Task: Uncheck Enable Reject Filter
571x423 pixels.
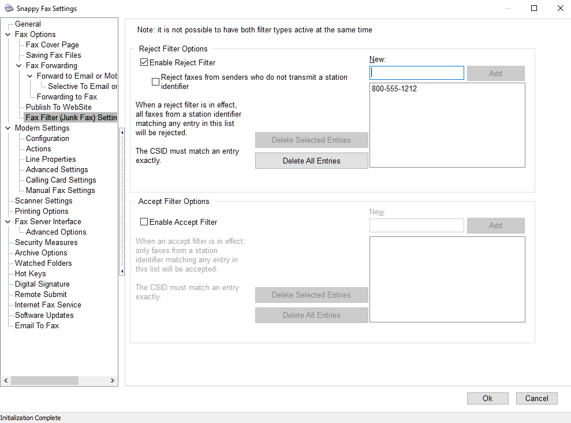Action: (144, 62)
